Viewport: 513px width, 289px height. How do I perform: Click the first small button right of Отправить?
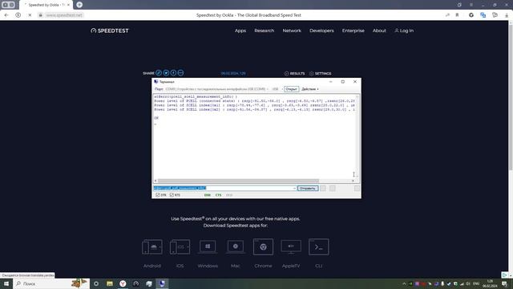(x=323, y=189)
